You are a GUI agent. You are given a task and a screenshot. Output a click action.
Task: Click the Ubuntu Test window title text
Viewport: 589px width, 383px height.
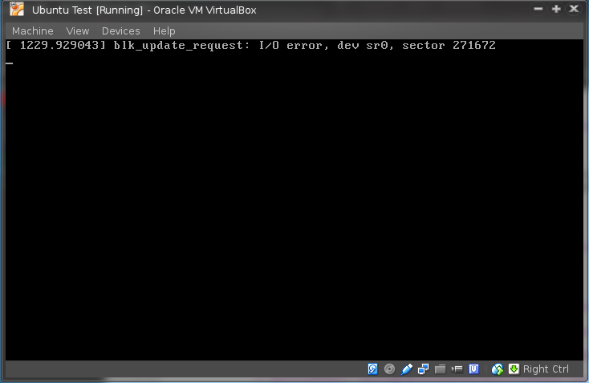point(144,10)
